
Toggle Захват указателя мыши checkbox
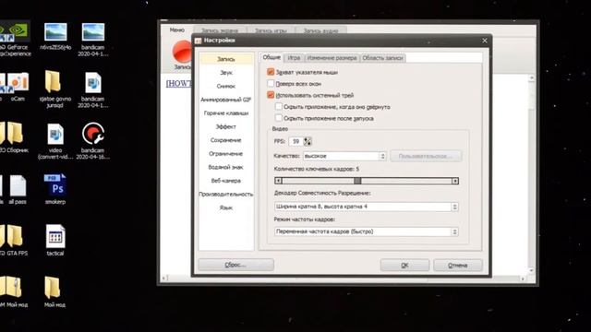tap(271, 72)
